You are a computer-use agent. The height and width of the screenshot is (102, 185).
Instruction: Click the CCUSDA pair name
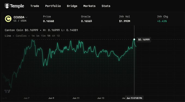point(19,17)
